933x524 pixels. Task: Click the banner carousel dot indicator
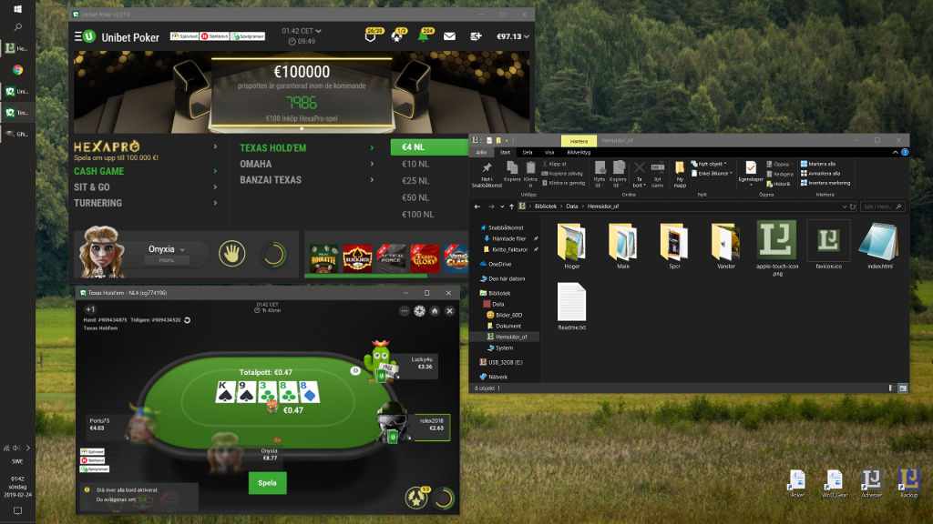[x=302, y=128]
